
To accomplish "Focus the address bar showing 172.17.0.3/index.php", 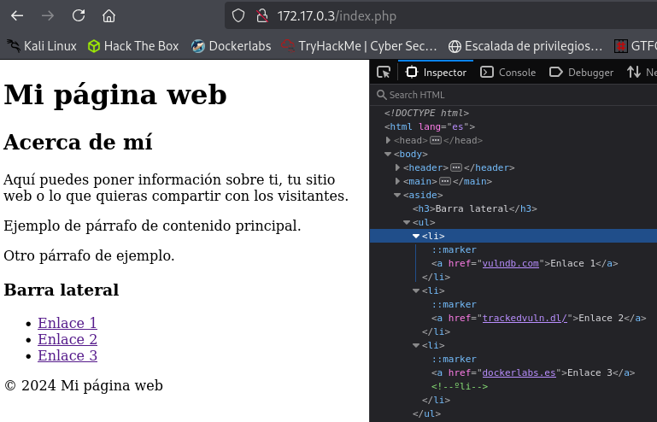I will click(441, 16).
